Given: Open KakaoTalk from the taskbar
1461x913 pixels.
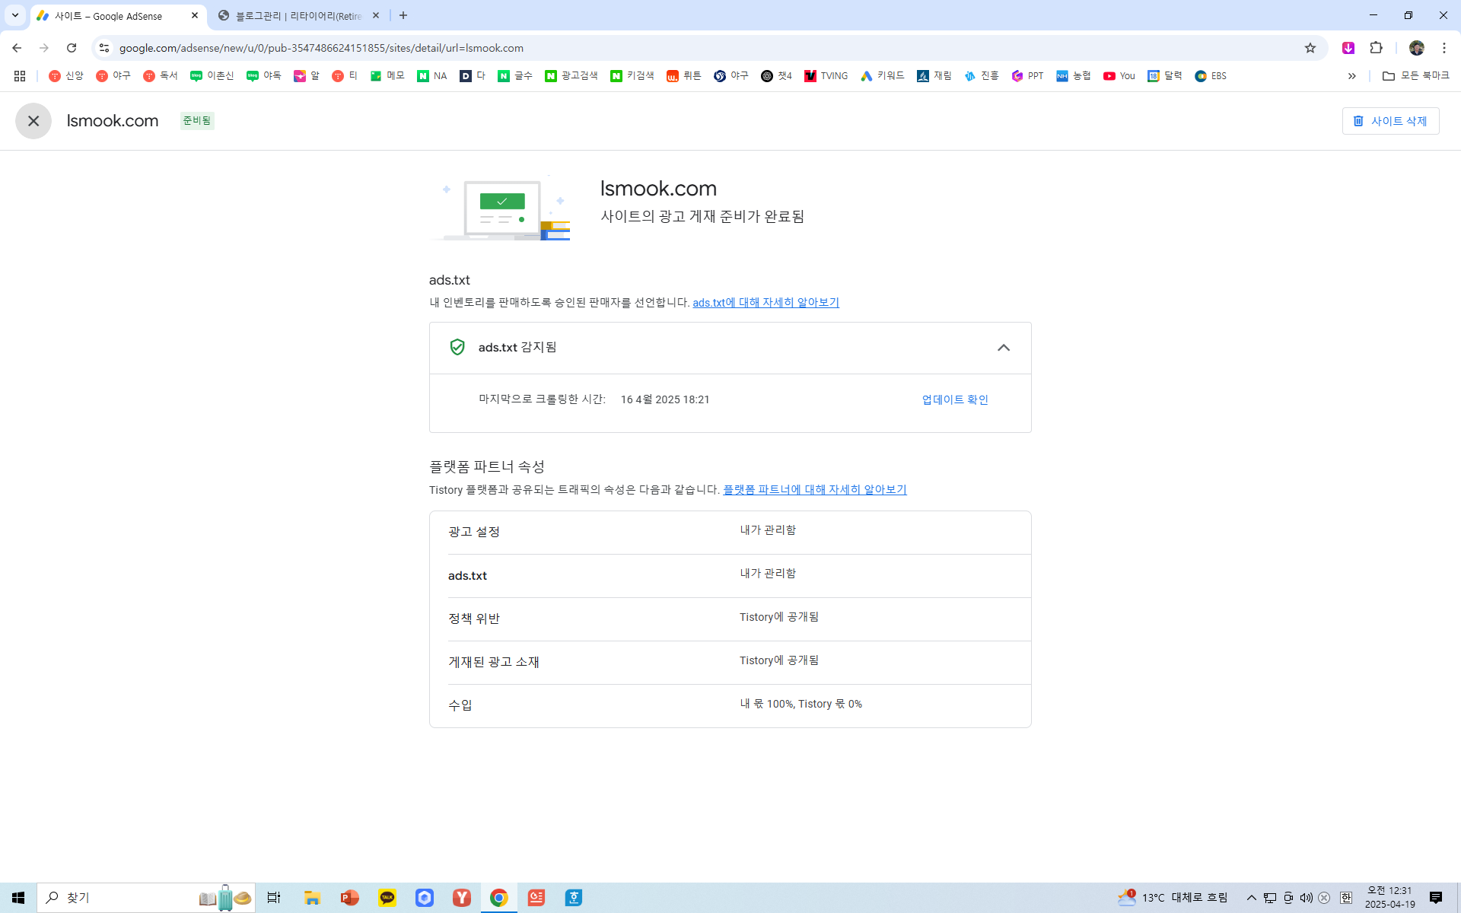Looking at the screenshot, I should 387,898.
